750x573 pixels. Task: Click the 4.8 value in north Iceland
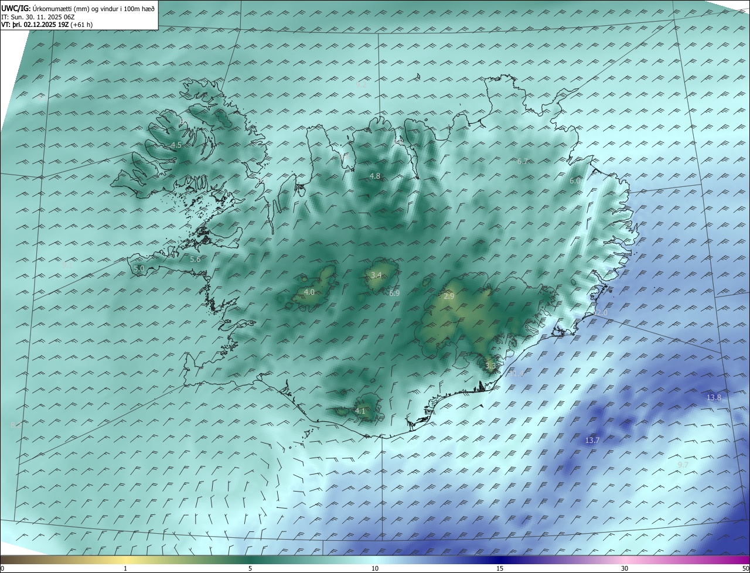pyautogui.click(x=375, y=176)
